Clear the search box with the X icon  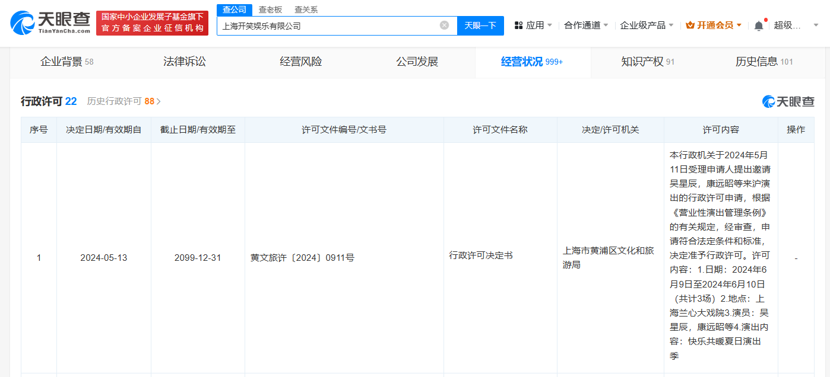click(x=444, y=25)
